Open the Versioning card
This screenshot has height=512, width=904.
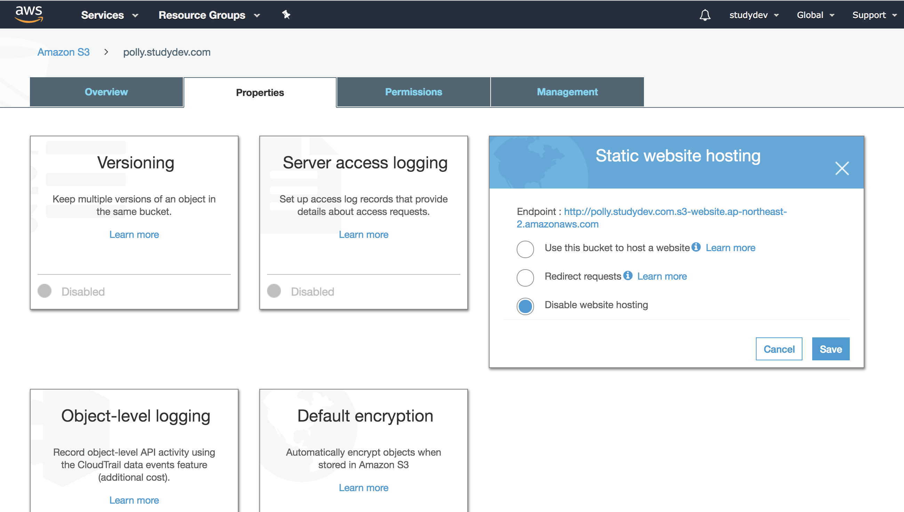pos(134,222)
